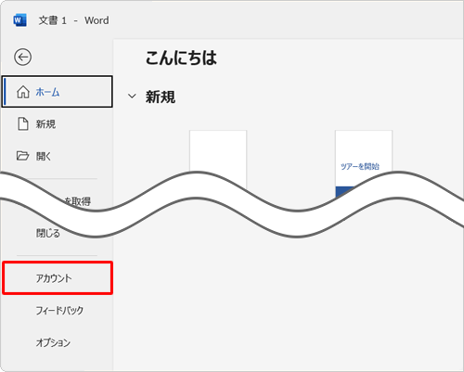Click the 新規 section heading text

(161, 96)
